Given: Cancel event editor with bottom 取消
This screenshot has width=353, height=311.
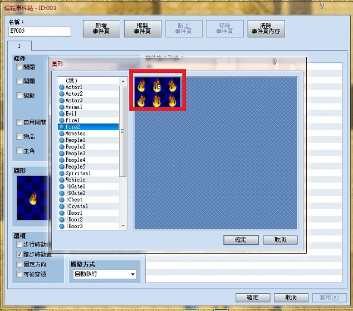Looking at the screenshot, I should (291, 298).
